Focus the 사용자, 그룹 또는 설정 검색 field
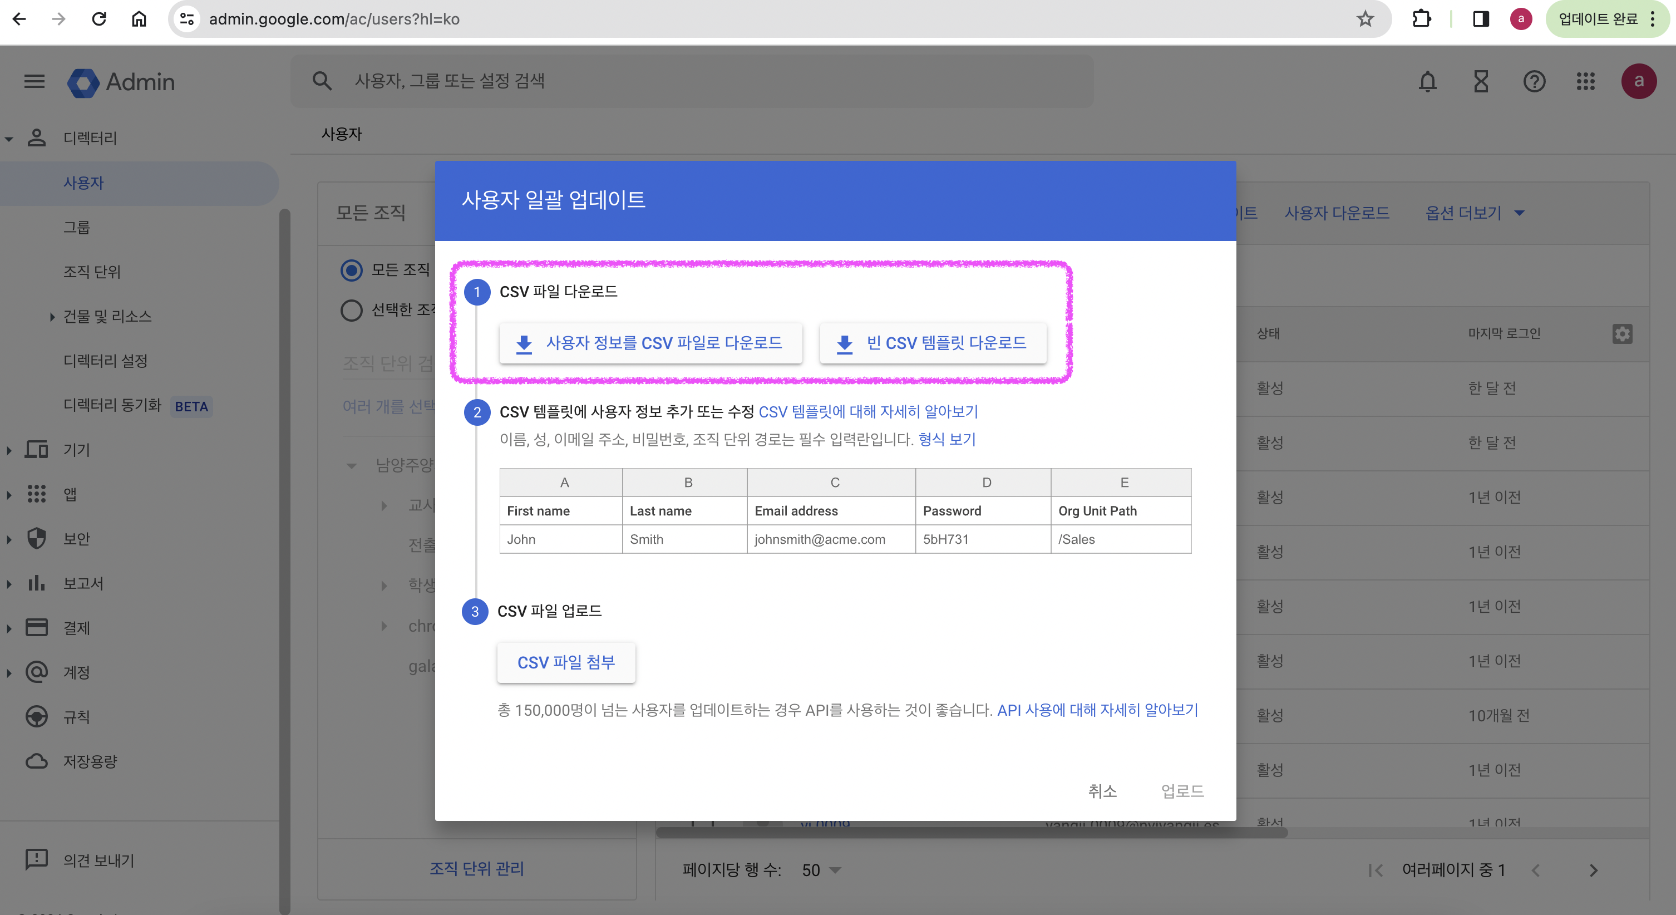The width and height of the screenshot is (1676, 915). [x=691, y=81]
